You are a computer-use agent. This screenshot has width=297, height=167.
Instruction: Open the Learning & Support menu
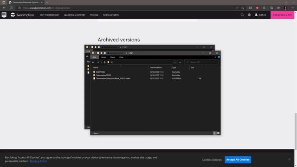point(75,15)
